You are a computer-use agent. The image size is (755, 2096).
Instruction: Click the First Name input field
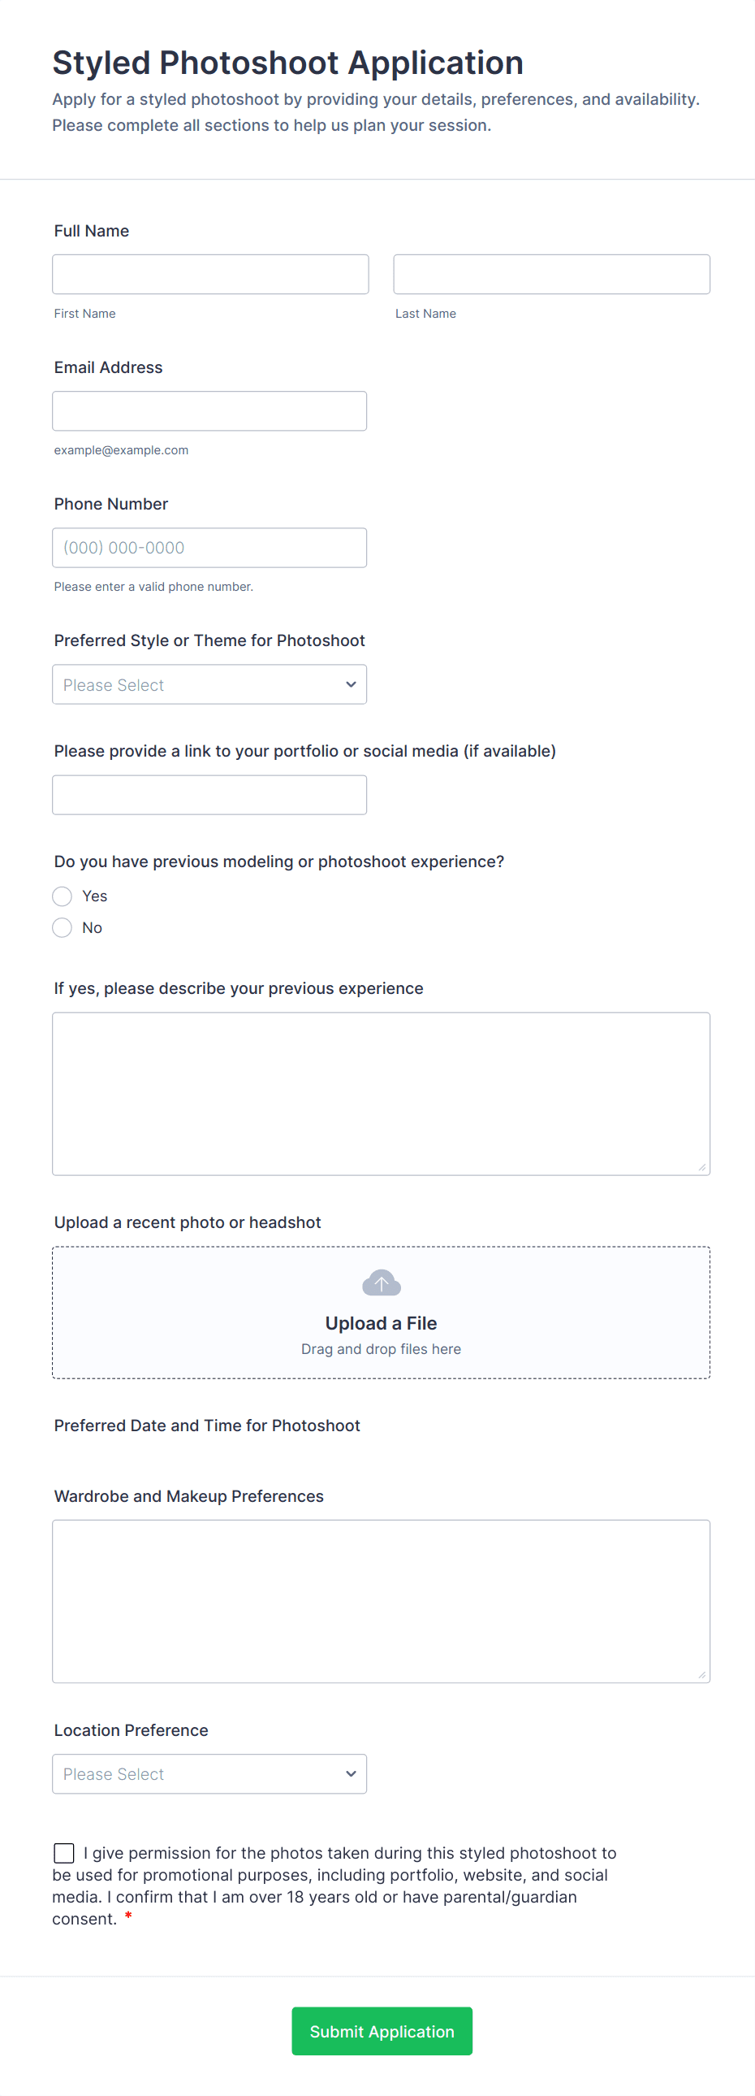tap(209, 273)
